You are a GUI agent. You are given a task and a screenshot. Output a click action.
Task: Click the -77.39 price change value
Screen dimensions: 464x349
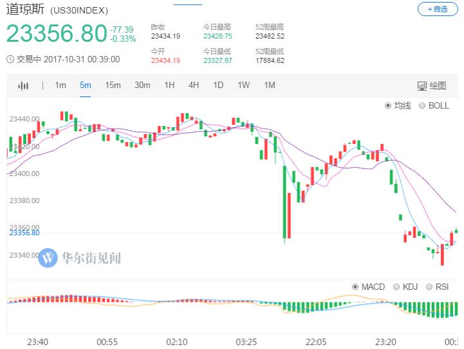pos(122,30)
